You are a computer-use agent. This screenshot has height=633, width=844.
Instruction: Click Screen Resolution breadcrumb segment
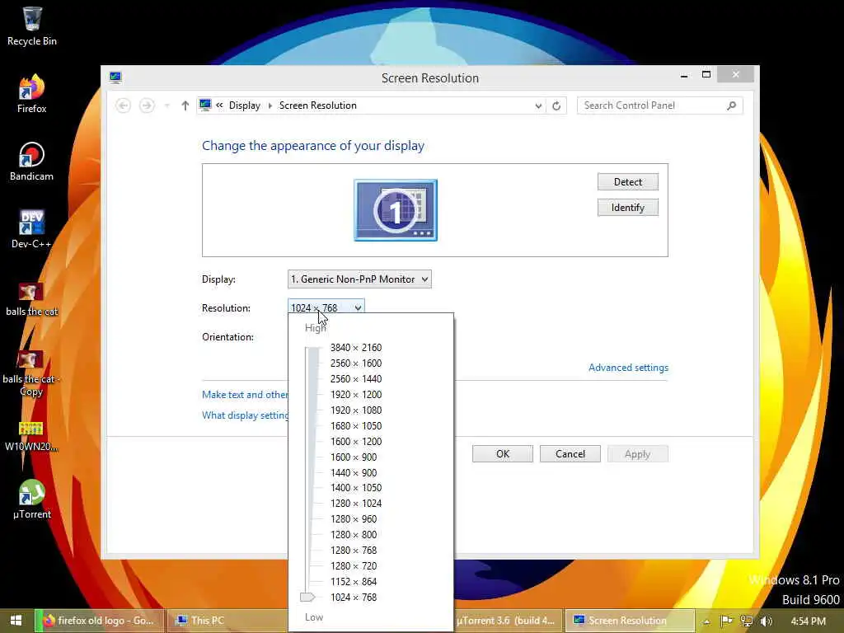click(x=317, y=105)
